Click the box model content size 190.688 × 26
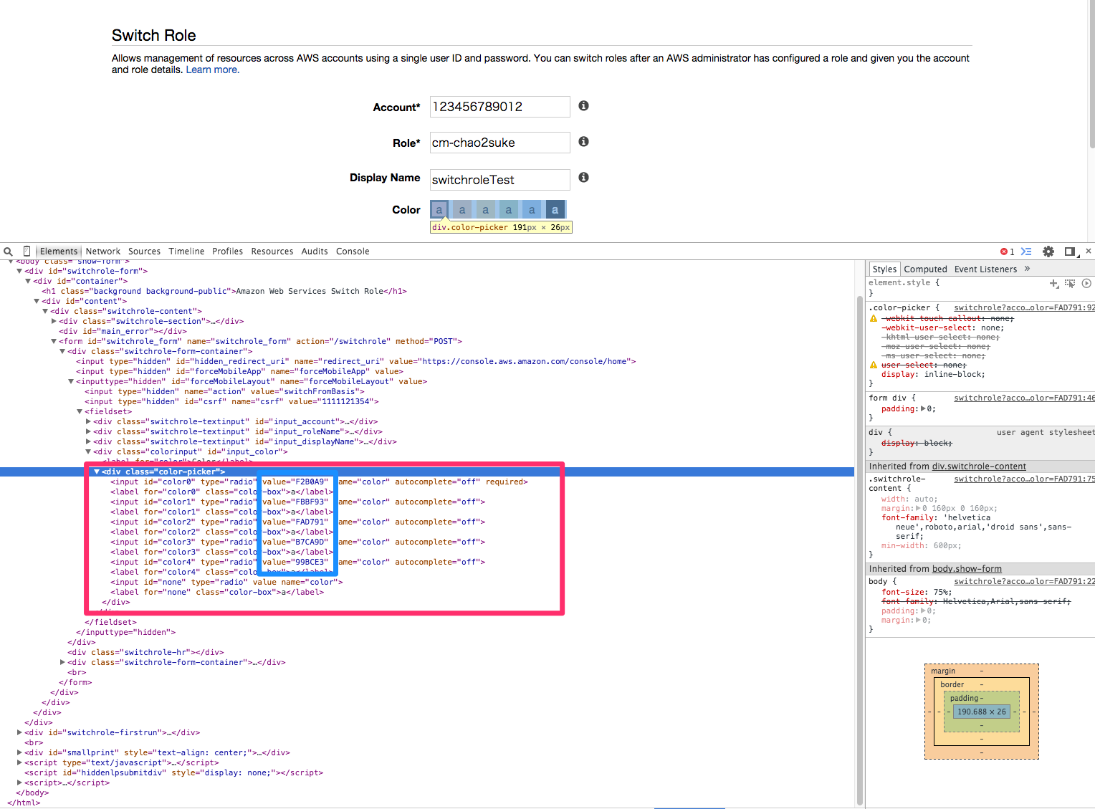Image resolution: width=1095 pixels, height=809 pixels. pos(981,712)
